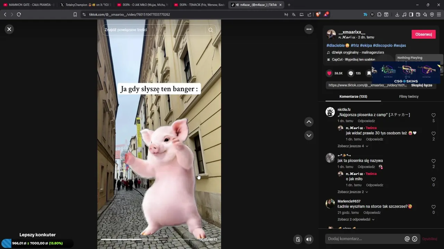
Task: Go to next video with down arrow
Action: click(309, 135)
